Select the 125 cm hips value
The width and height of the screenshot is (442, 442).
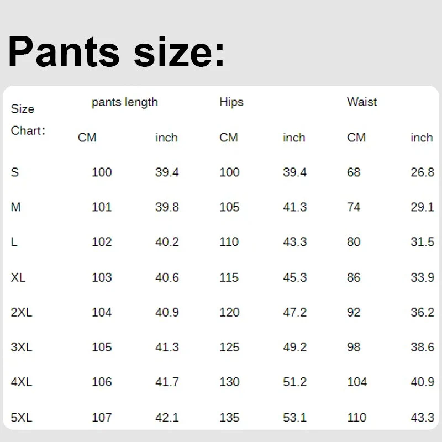pos(229,348)
